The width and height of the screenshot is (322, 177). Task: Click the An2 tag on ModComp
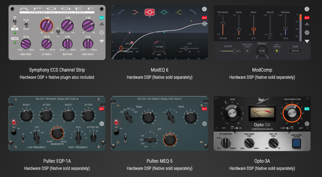coord(307,18)
